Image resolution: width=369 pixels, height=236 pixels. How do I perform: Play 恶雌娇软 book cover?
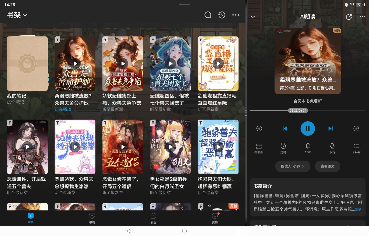point(75,147)
